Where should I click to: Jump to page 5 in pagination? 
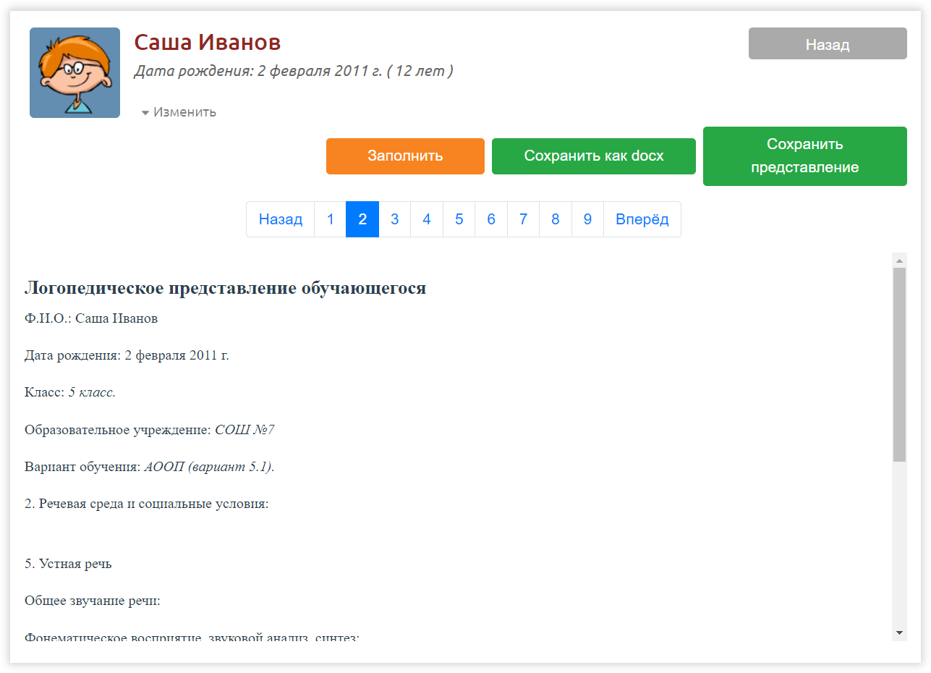pos(459,219)
